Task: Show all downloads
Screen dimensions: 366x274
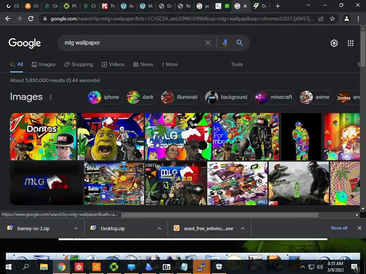Action: [339, 228]
